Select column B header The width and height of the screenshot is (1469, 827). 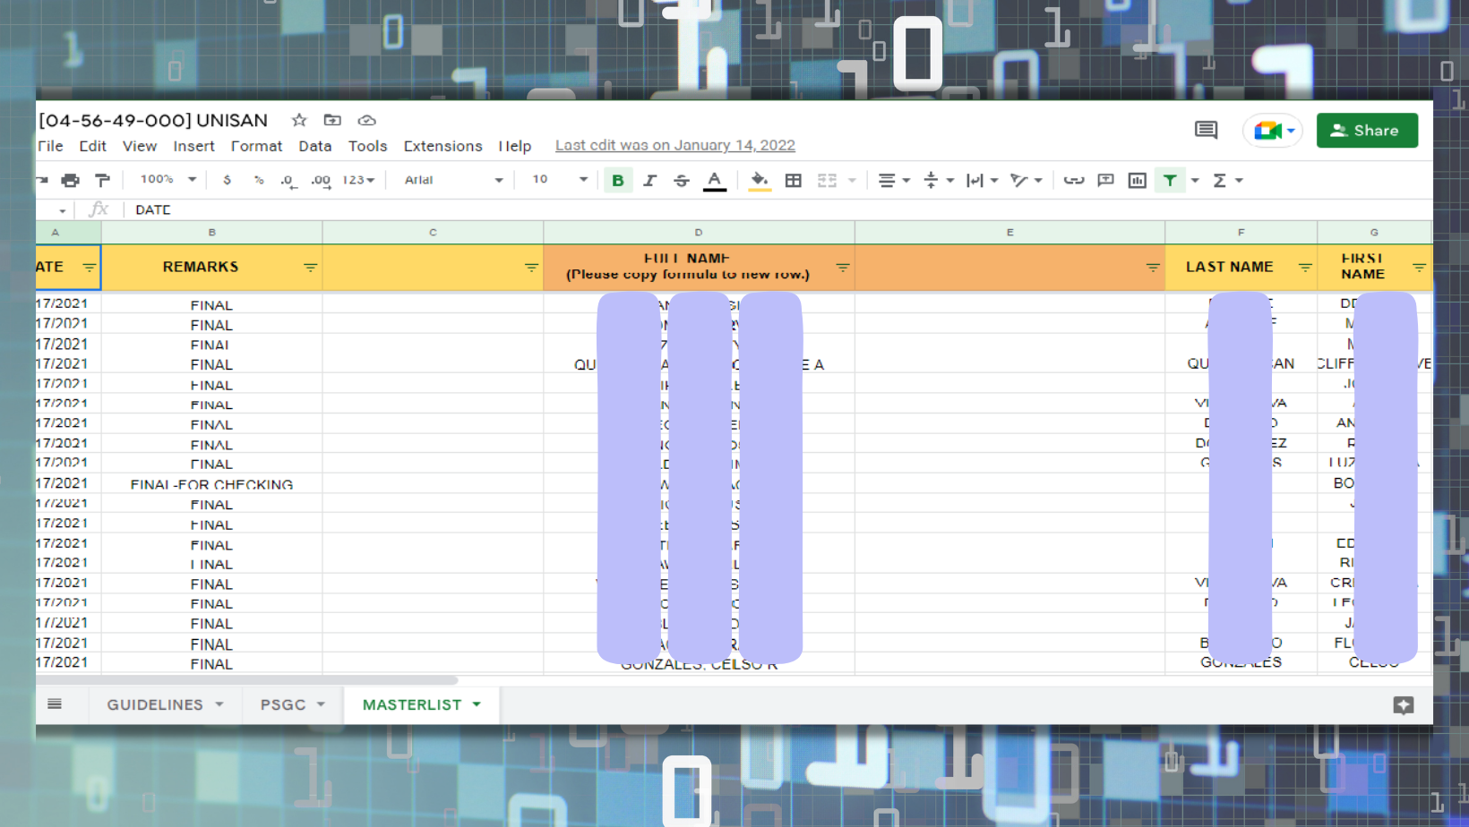pyautogui.click(x=211, y=233)
